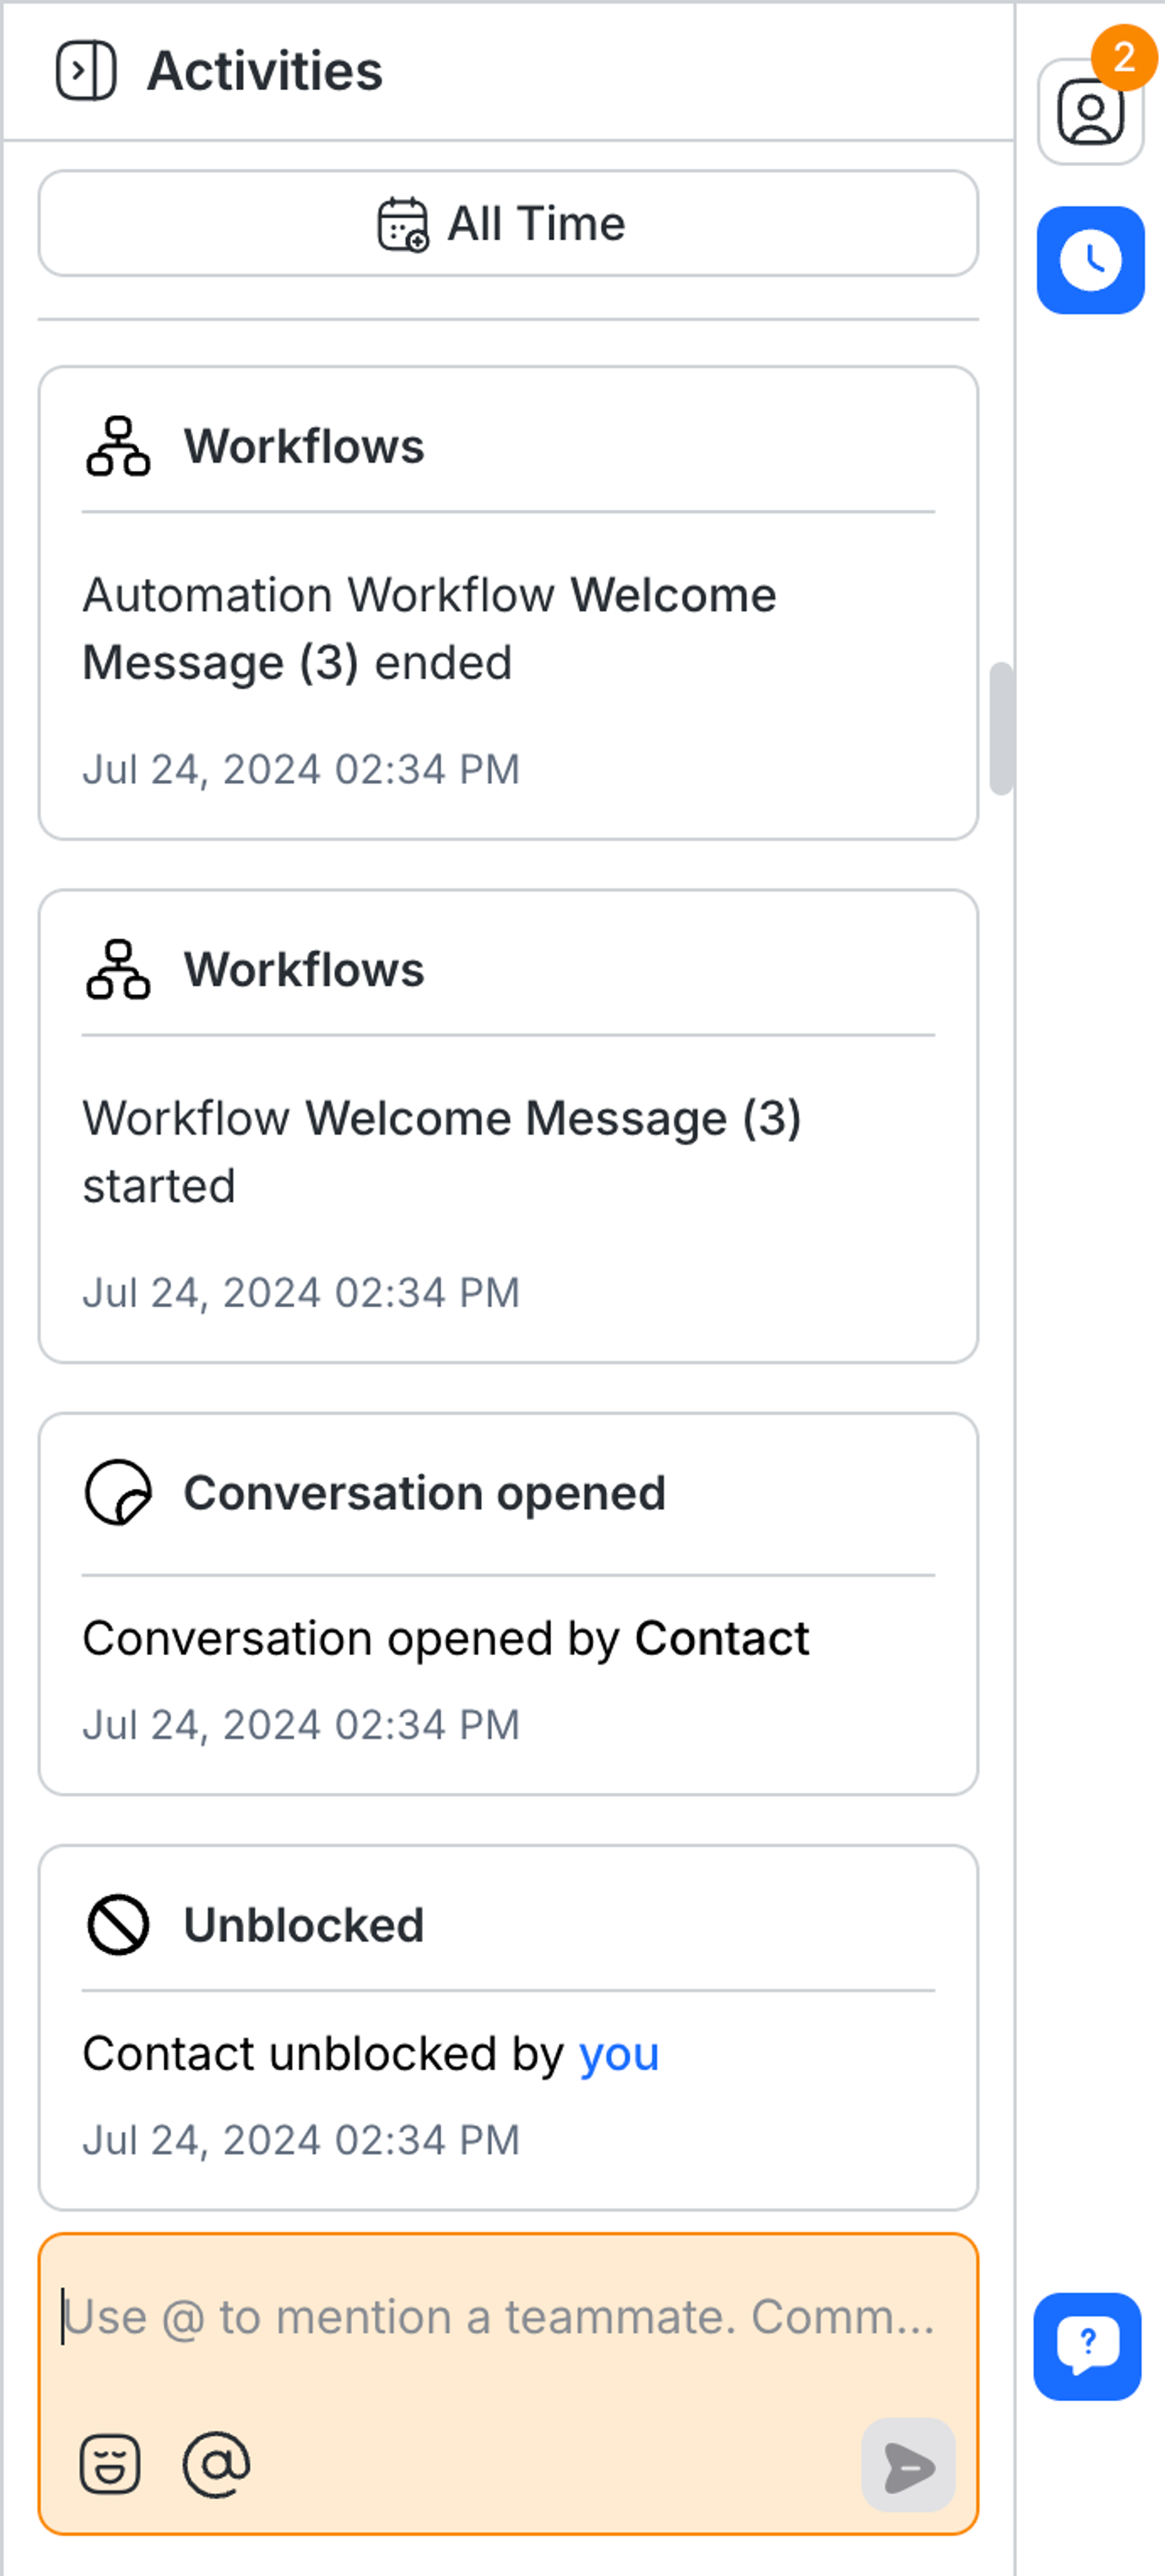The image size is (1165, 2576).
Task: Select the Activities clock tab icon
Action: pyautogui.click(x=1090, y=260)
